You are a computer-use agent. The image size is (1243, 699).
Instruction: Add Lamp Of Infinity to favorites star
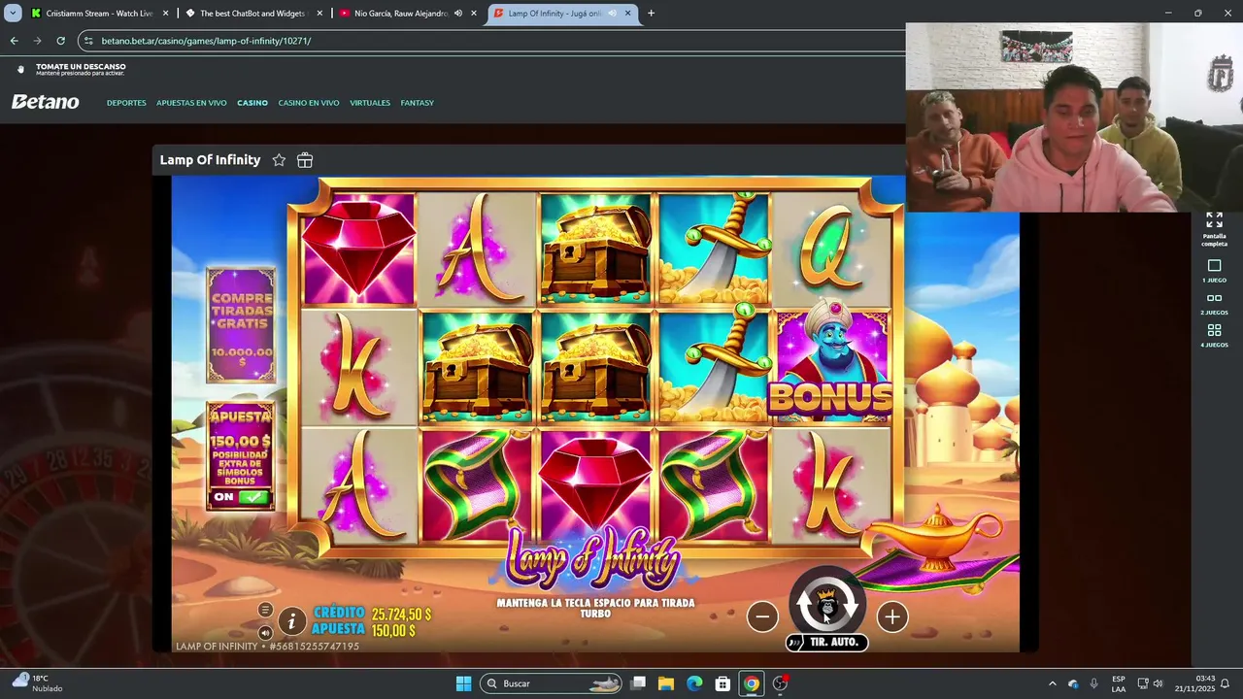click(x=279, y=160)
